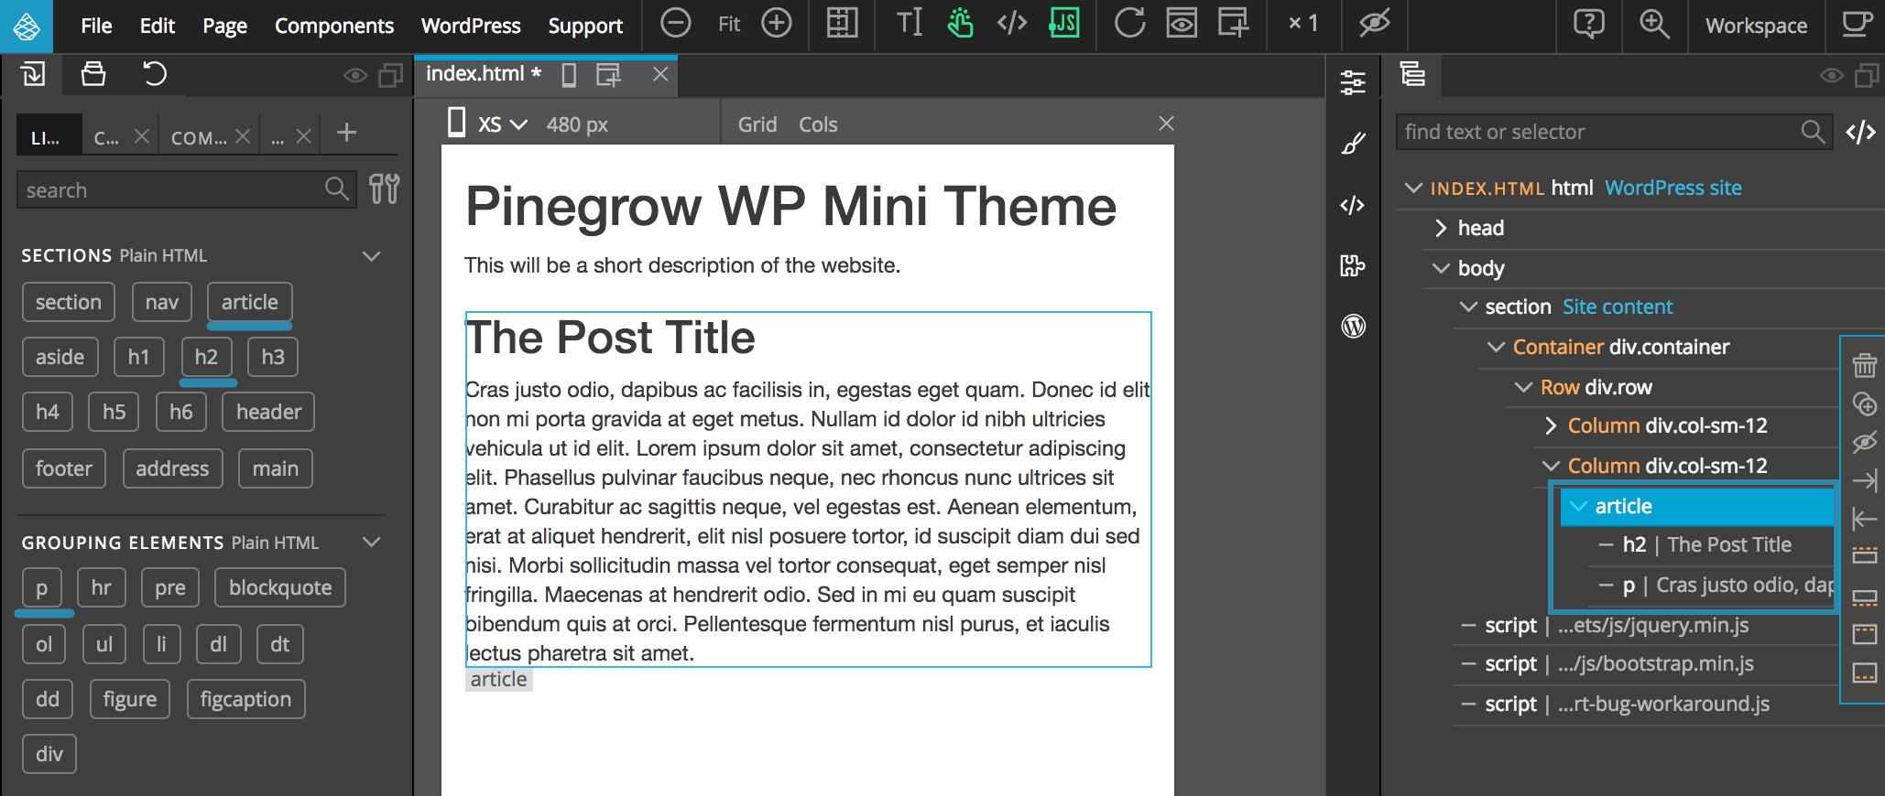Expand the head node
This screenshot has height=796, width=1885.
(1441, 228)
